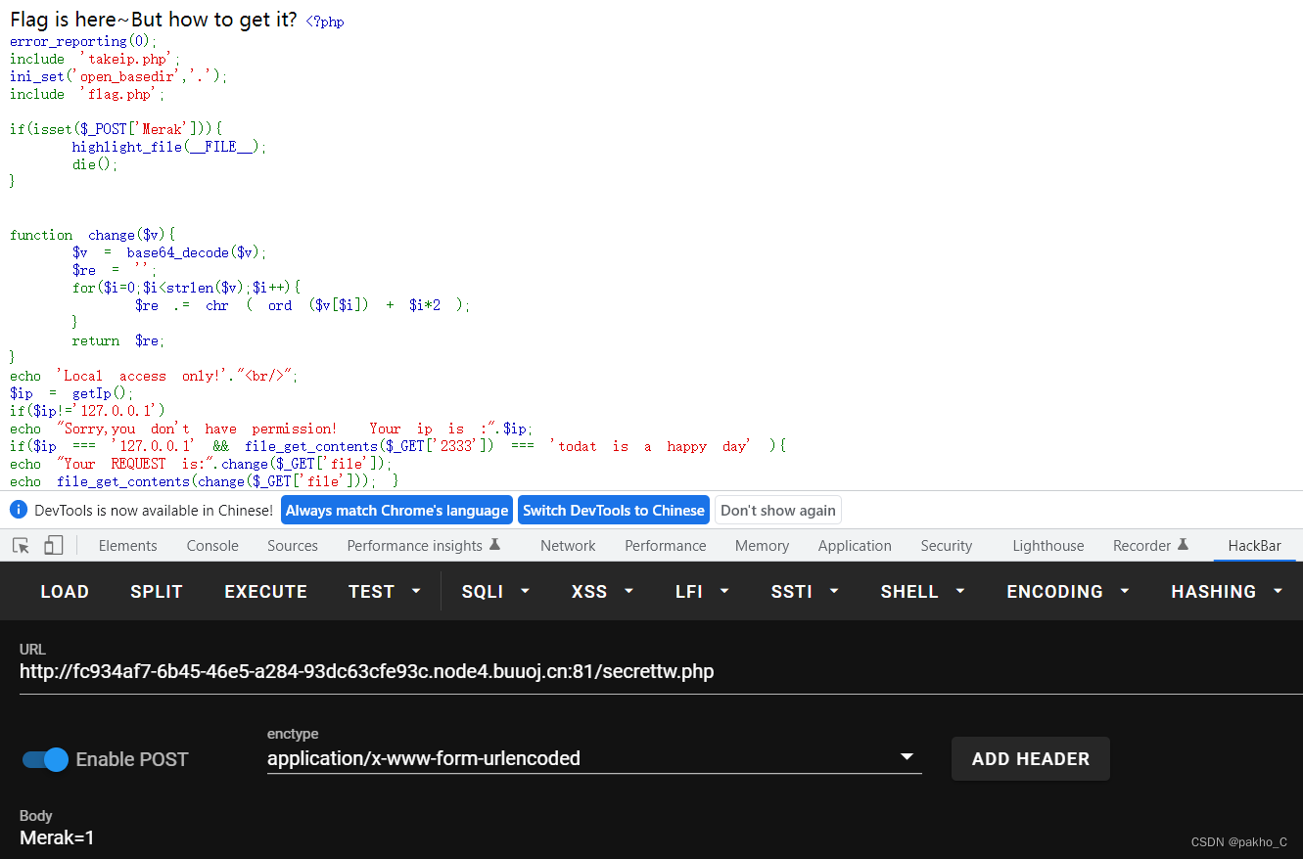1303x859 pixels.
Task: Expand the XSS dropdown menu
Action: 604,592
